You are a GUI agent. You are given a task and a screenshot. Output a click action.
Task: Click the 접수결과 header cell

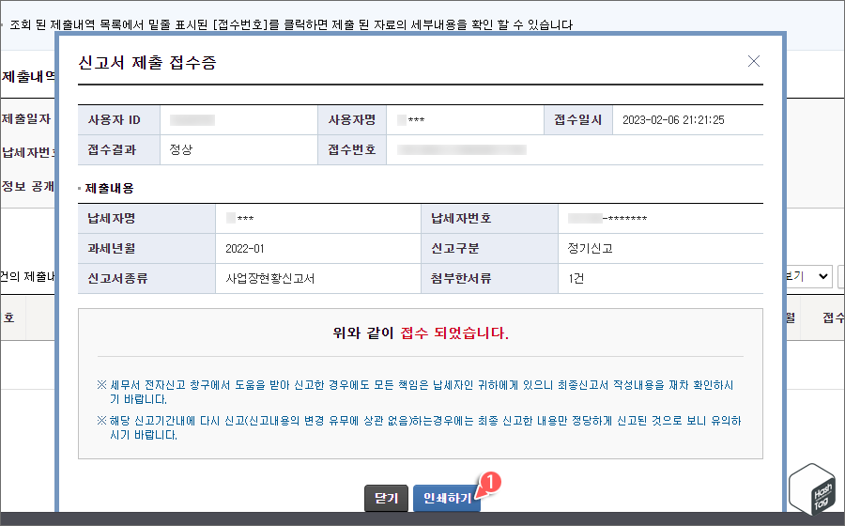pos(119,150)
